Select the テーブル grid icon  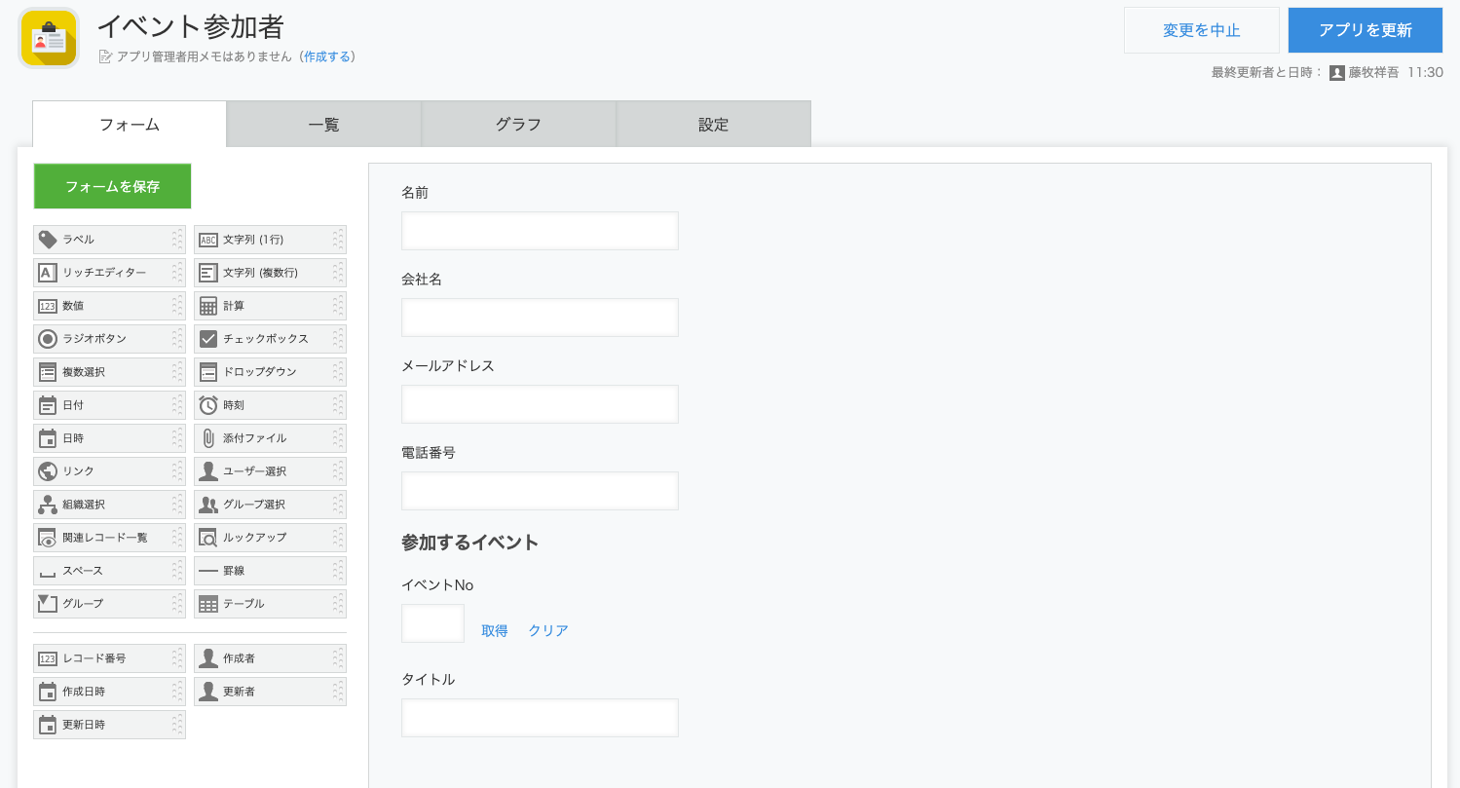pos(207,604)
